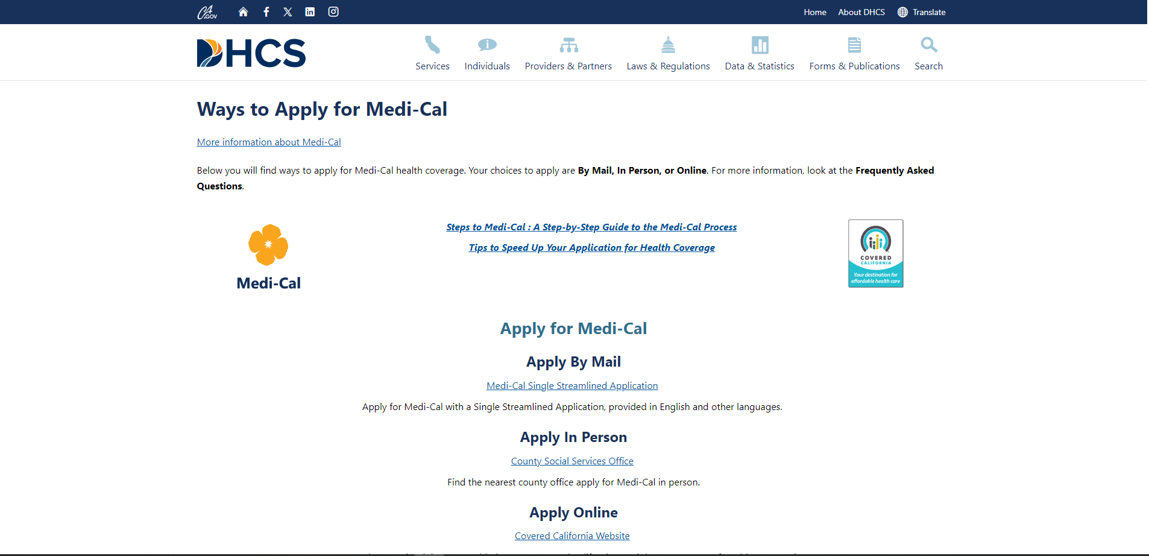Open the Instagram icon
Image resolution: width=1149 pixels, height=556 pixels.
[333, 11]
